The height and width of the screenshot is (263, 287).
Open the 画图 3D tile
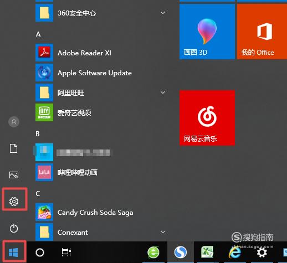point(207,32)
